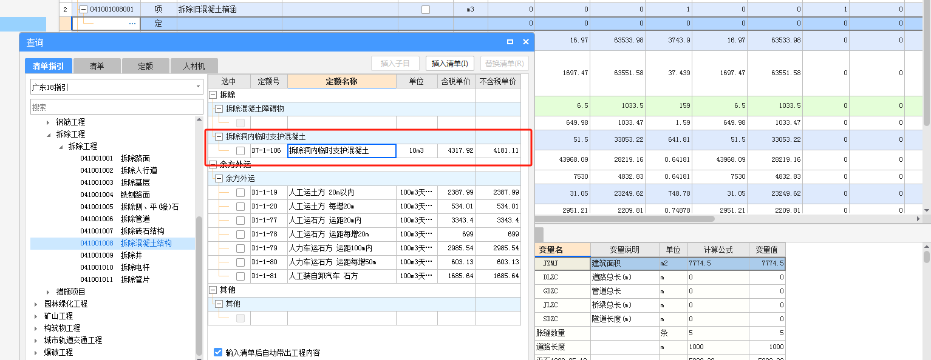Click the 变量名 column header
The image size is (931, 360).
562,250
